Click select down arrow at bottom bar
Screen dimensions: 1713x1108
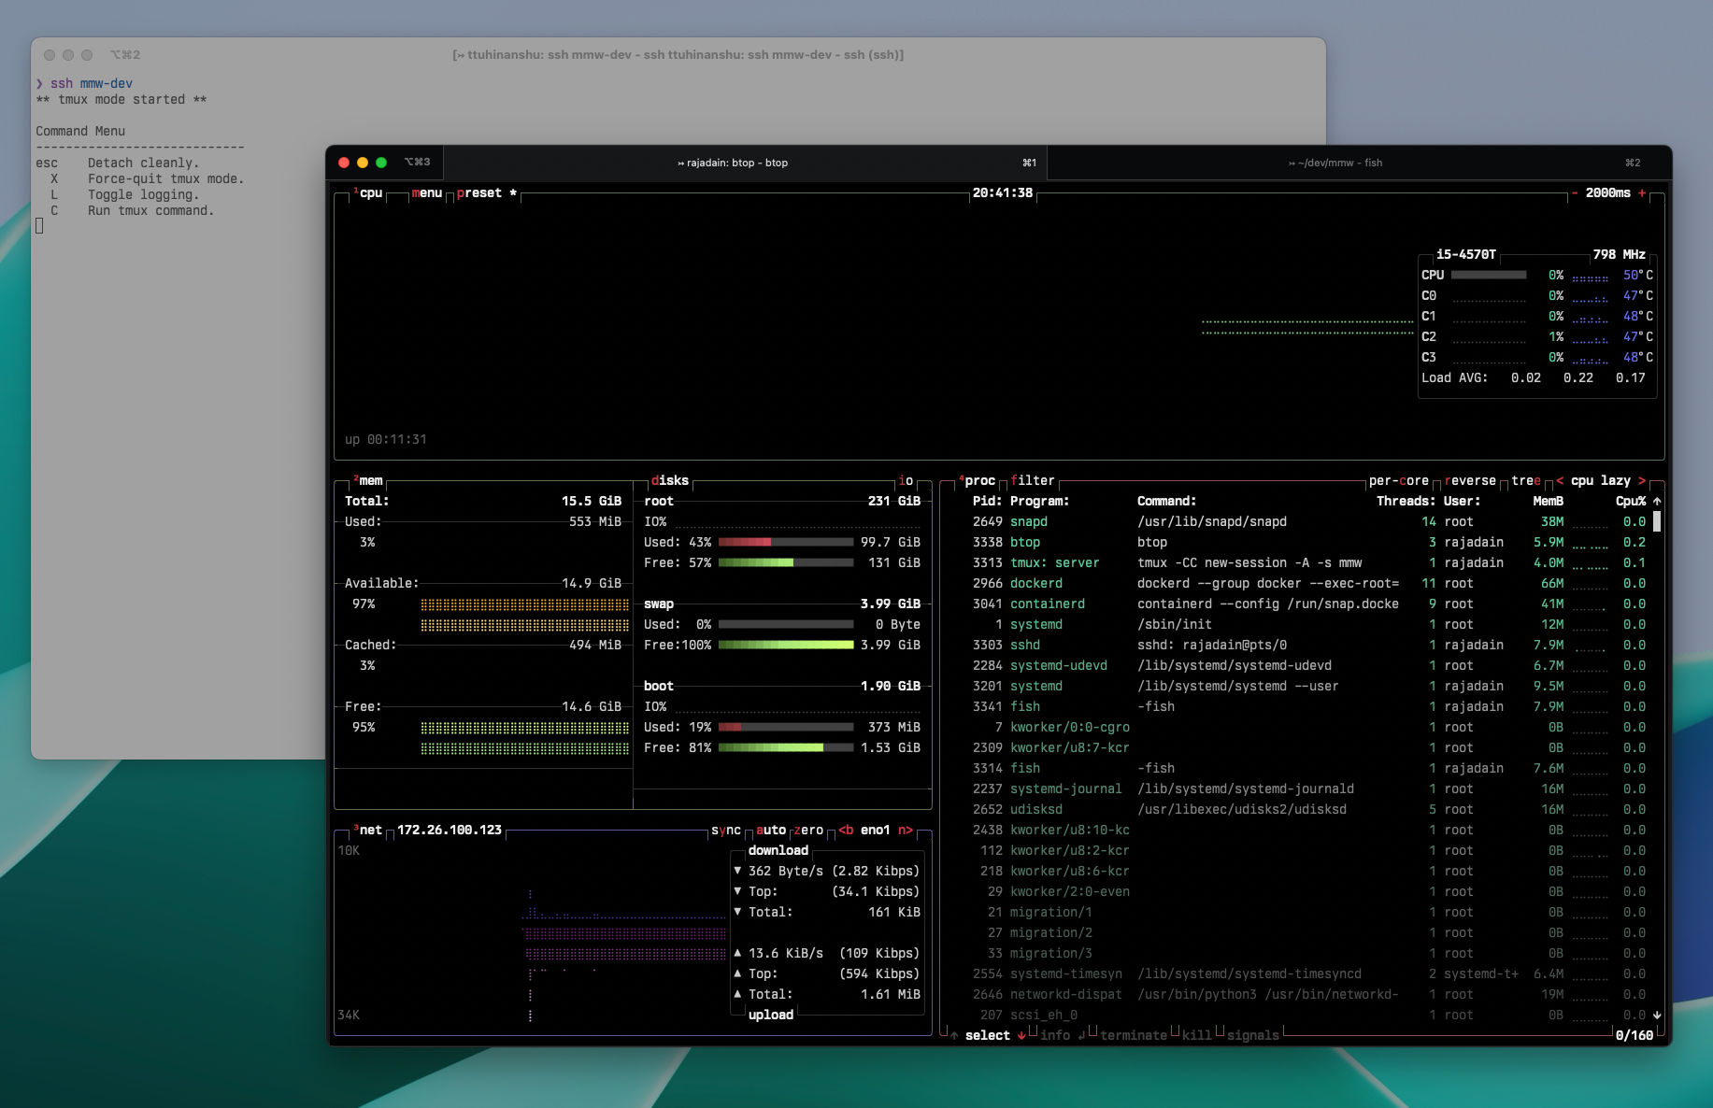point(1021,1036)
